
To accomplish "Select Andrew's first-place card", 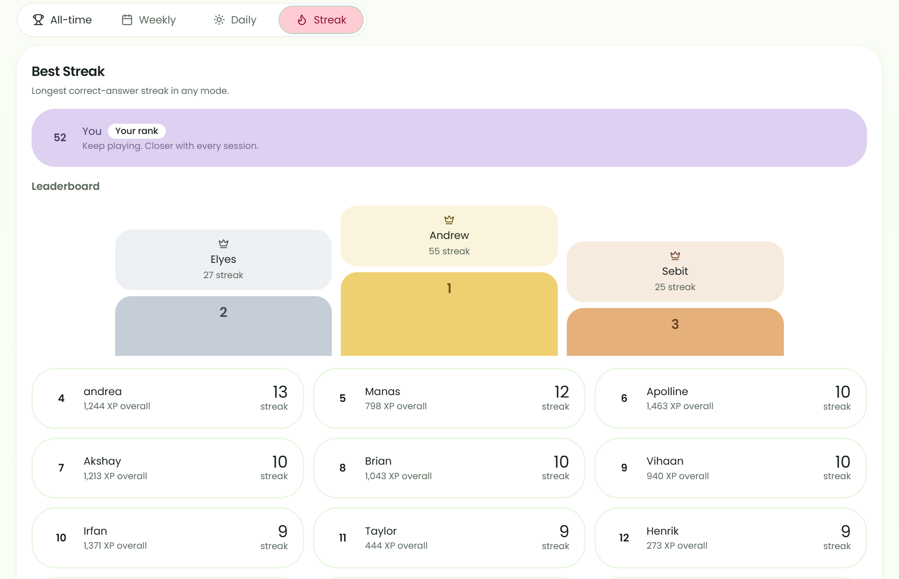I will pyautogui.click(x=449, y=236).
